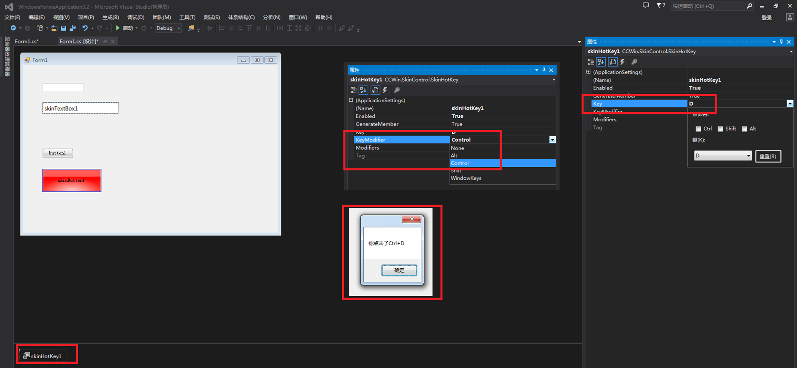Click the 重置(R) reset button
The width and height of the screenshot is (797, 368).
768,156
